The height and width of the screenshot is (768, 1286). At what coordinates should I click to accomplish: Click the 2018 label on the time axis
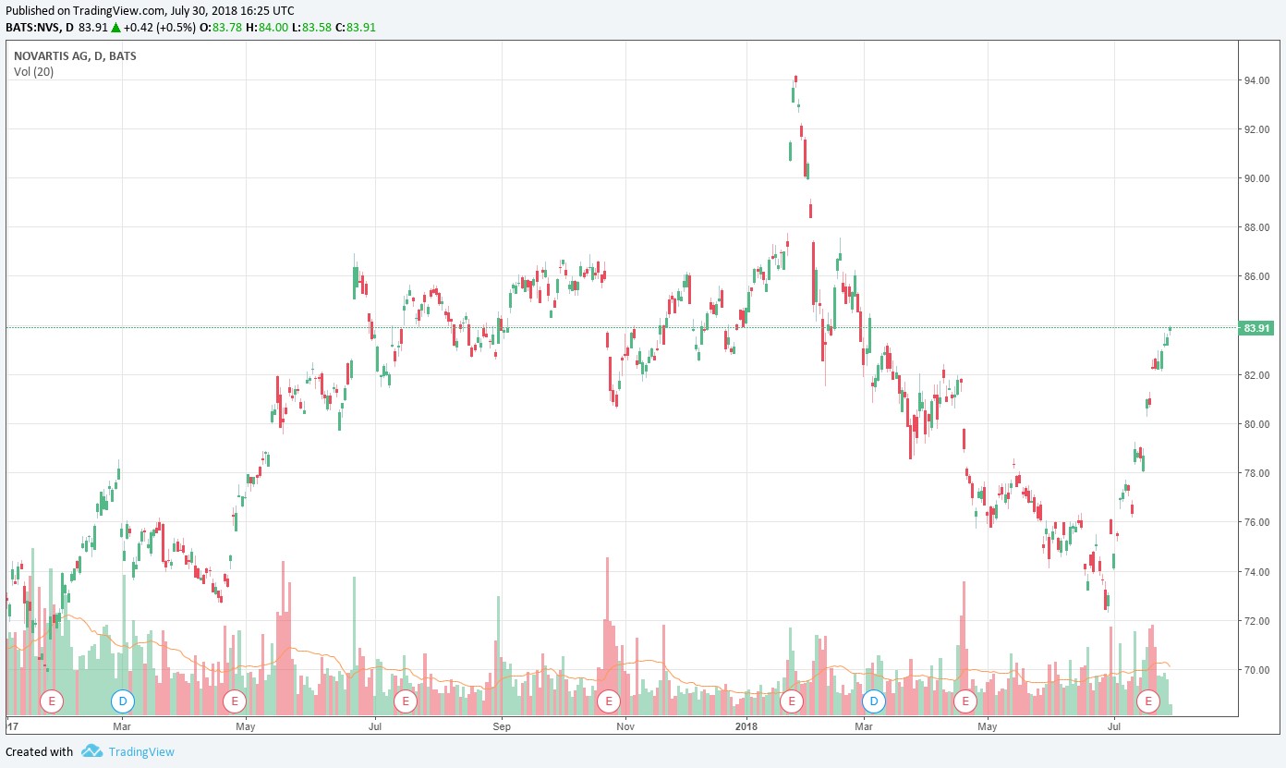pos(748,726)
